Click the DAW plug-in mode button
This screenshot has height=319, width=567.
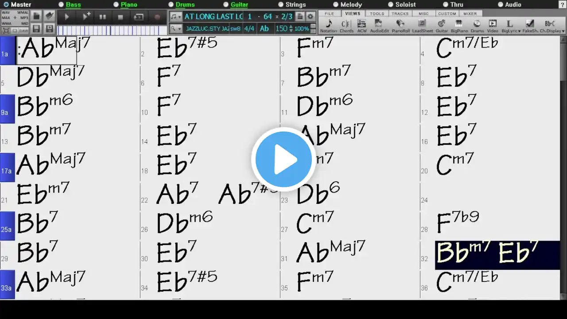pyautogui.click(x=23, y=31)
